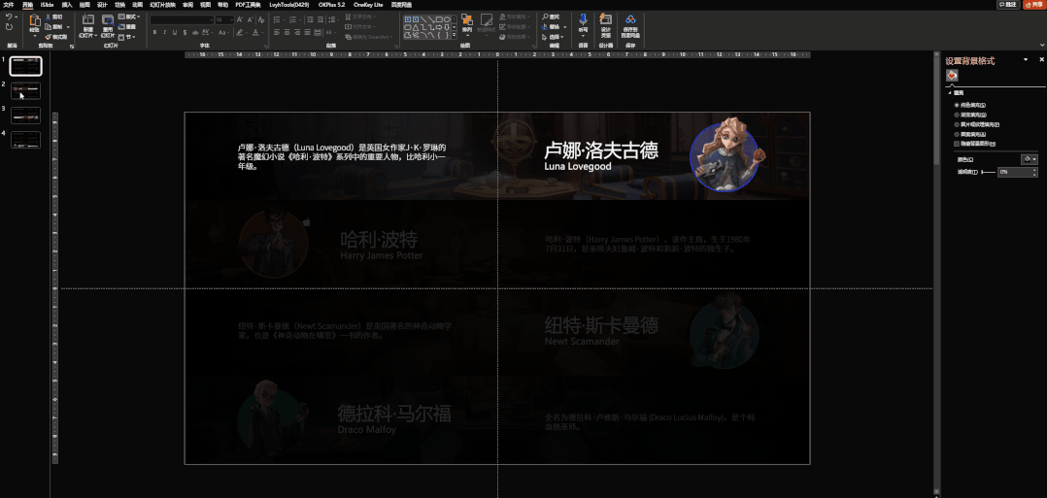1047x498 pixels.
Task: Click the Paste clipboard icon
Action: pyautogui.click(x=35, y=20)
